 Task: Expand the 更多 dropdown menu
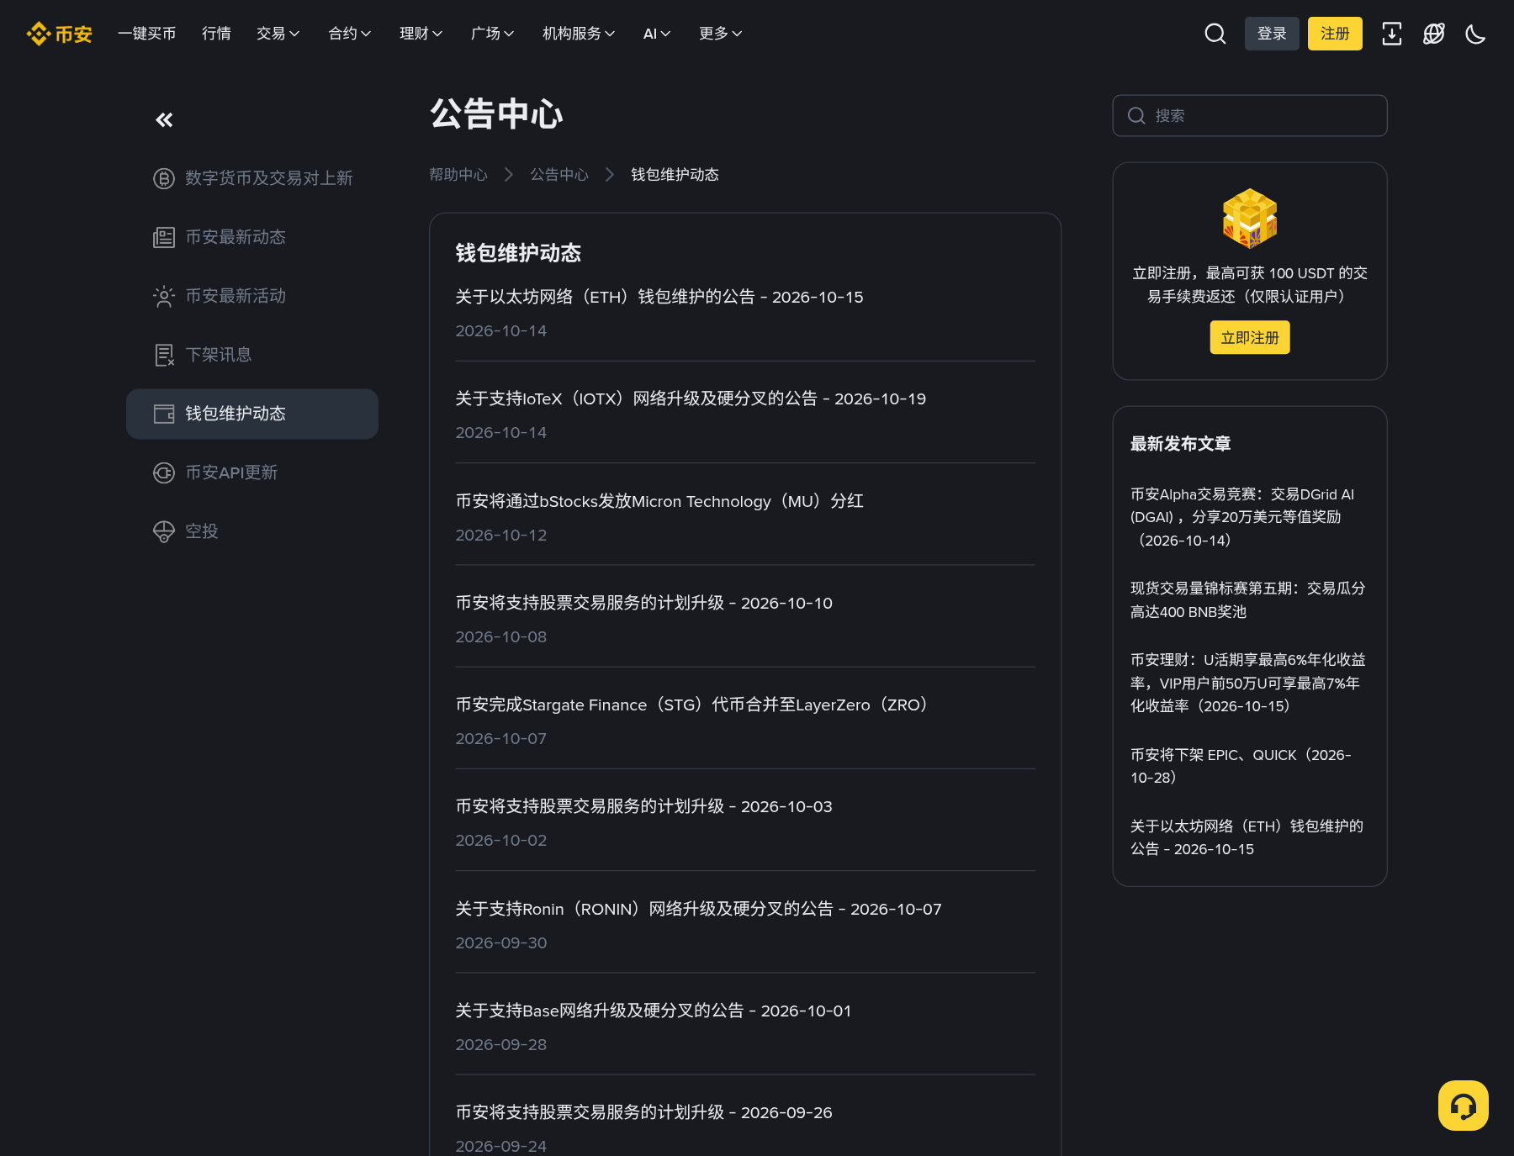pos(720,34)
